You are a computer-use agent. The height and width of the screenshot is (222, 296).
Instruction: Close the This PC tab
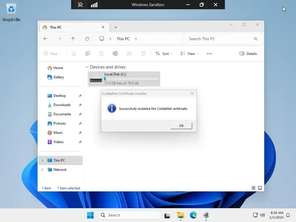103,27
